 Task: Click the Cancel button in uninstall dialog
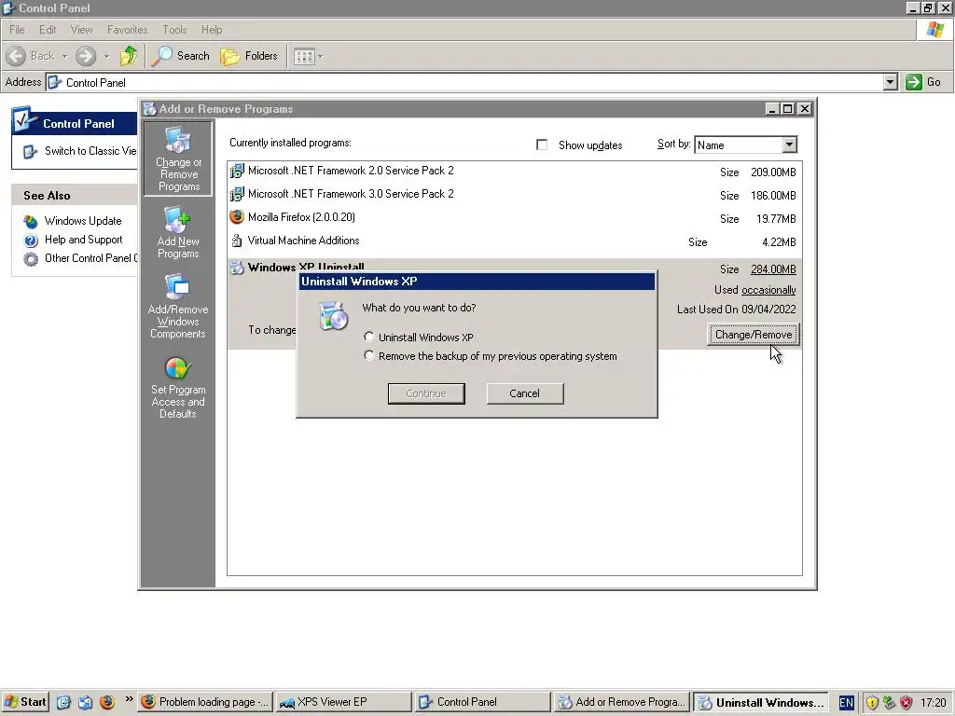coord(525,393)
